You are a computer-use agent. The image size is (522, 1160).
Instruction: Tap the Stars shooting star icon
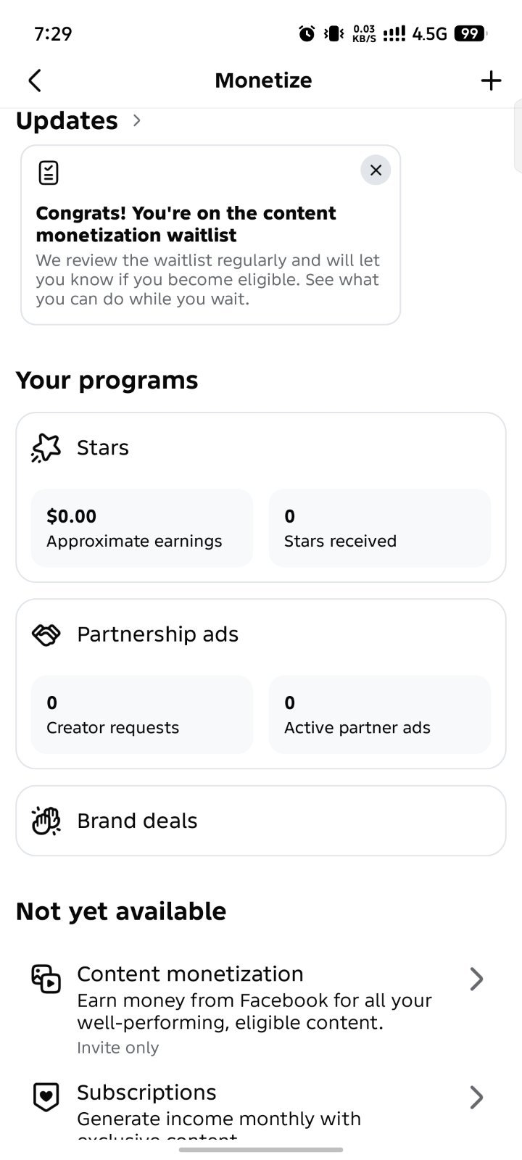[46, 448]
